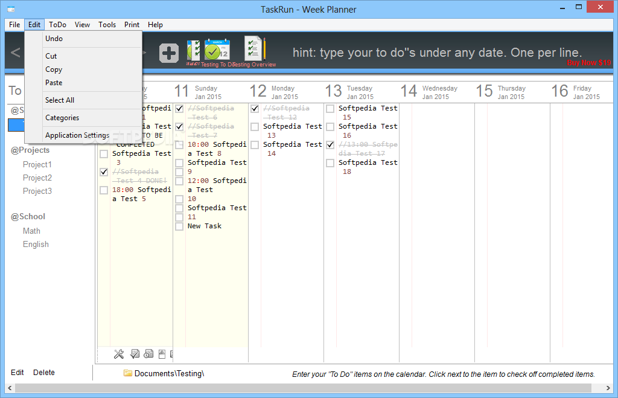Viewport: 618px width, 398px height.
Task: Click the horizontal scrollbar thumb
Action: coord(303,388)
